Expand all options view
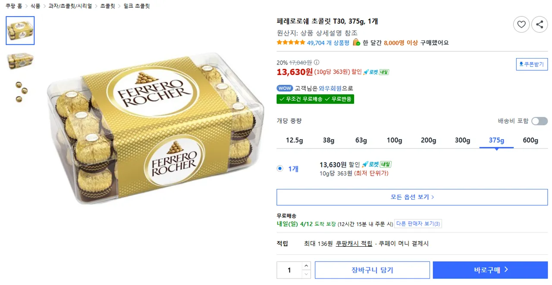 (x=412, y=197)
